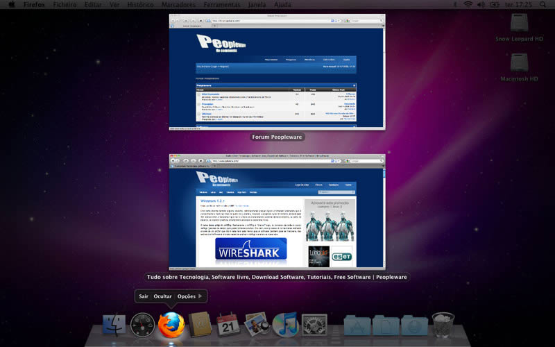Expand the Opções submenu arrow
Screen dimensions: 555x347
point(200,296)
